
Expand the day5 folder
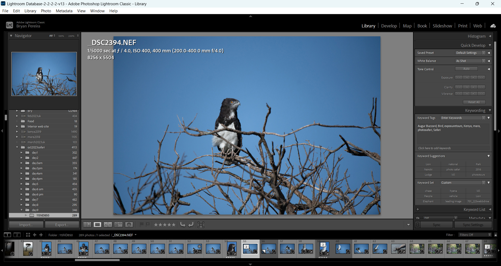pos(22,184)
